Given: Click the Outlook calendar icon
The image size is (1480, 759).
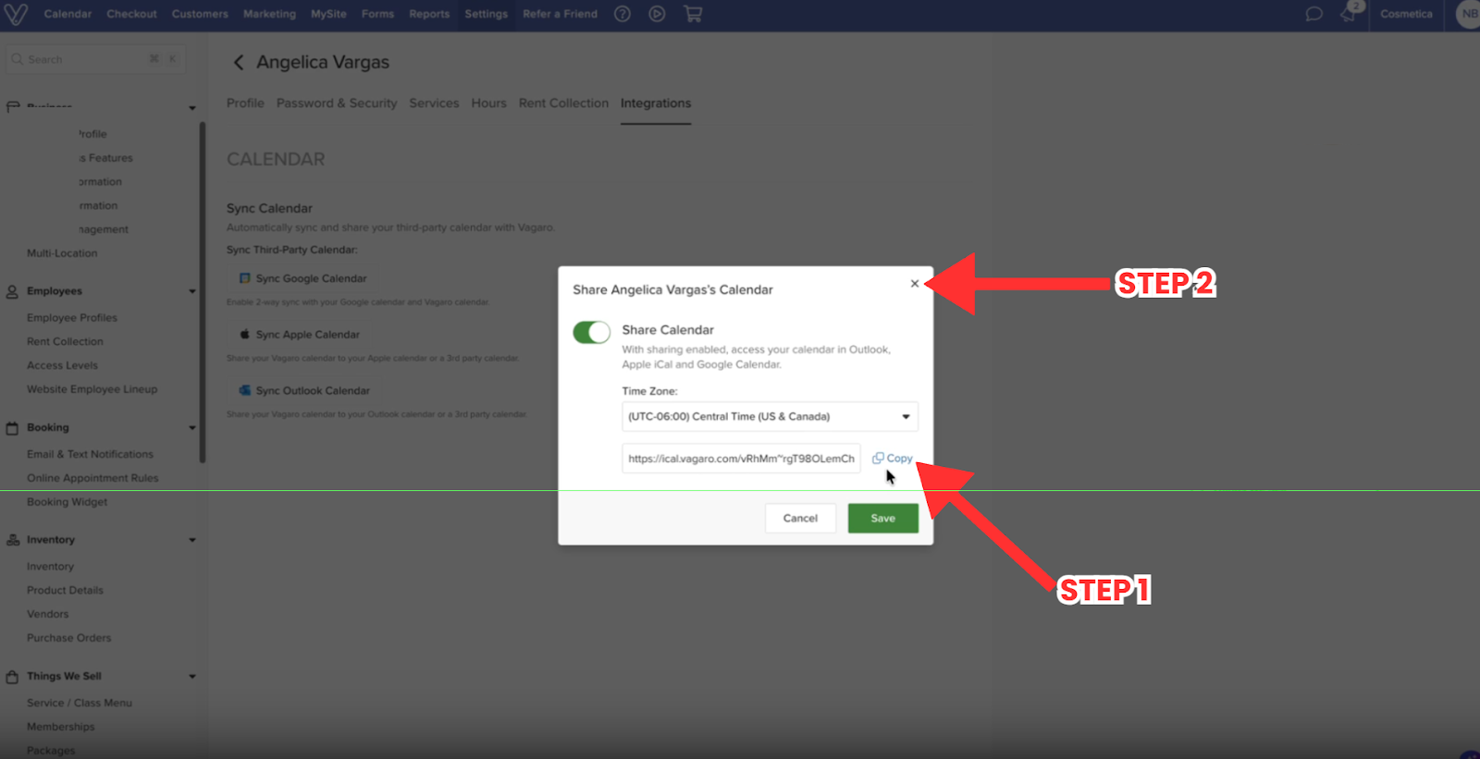Looking at the screenshot, I should tap(245, 391).
